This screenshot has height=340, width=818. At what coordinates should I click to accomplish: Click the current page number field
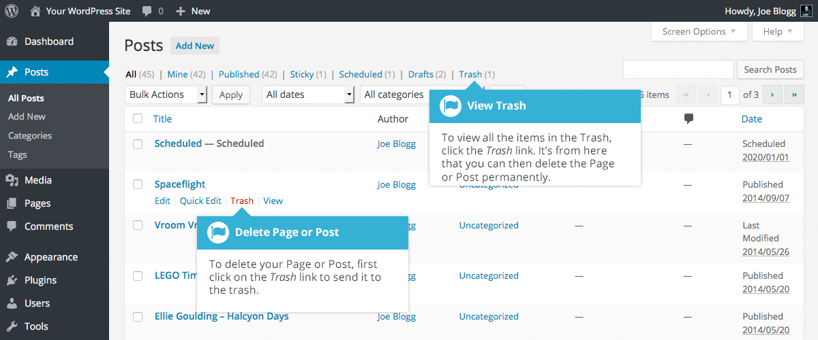tap(730, 95)
